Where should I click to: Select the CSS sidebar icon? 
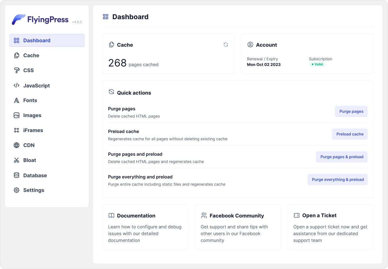(17, 70)
